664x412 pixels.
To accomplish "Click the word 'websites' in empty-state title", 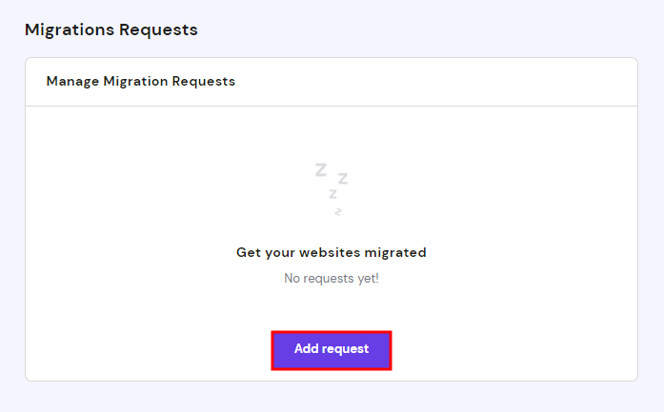I will point(335,252).
